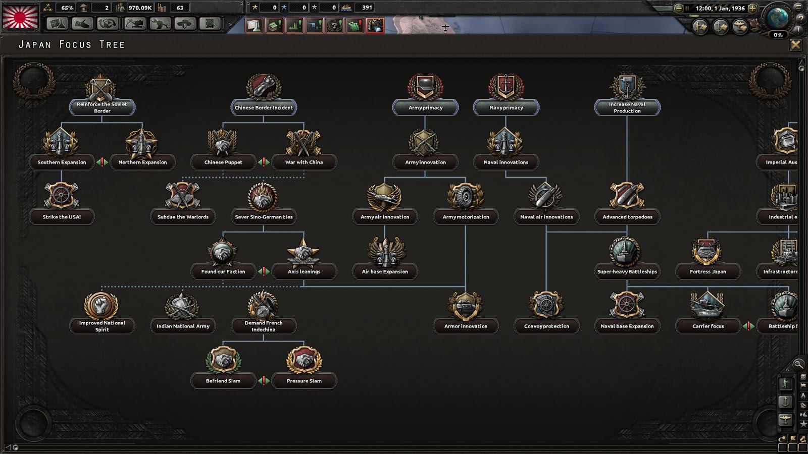Click the Demand French Indochina focus icon
Viewport: 808px width, 454px height.
[x=263, y=306]
